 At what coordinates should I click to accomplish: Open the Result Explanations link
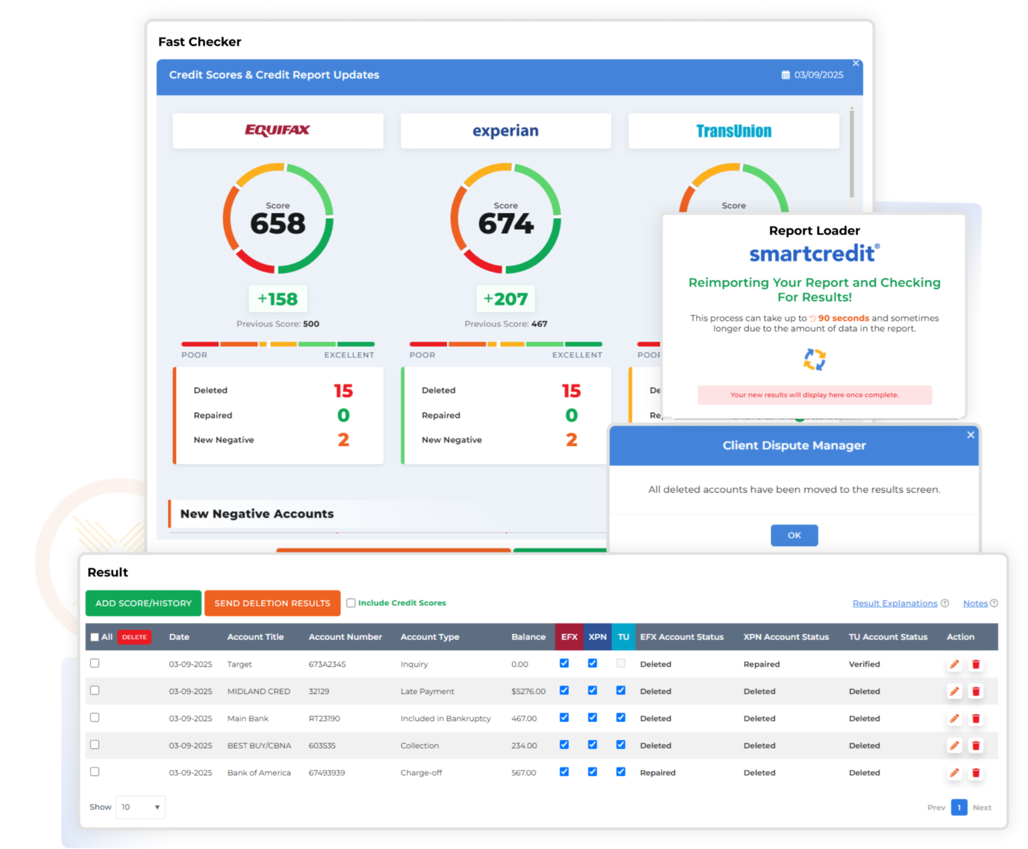point(895,603)
